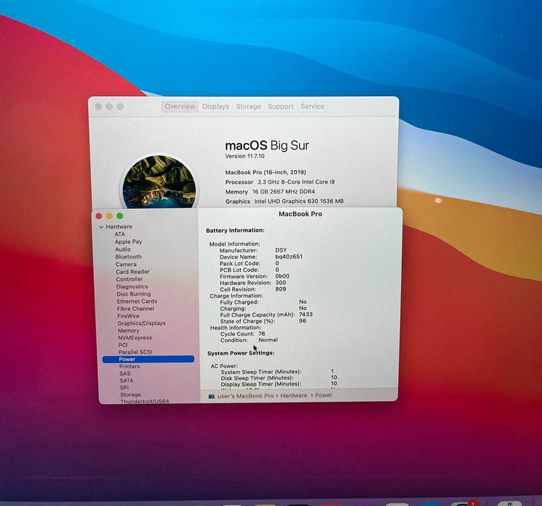This screenshot has width=542, height=506.
Task: Click the "Version 11.7.10" text
Action: [245, 156]
